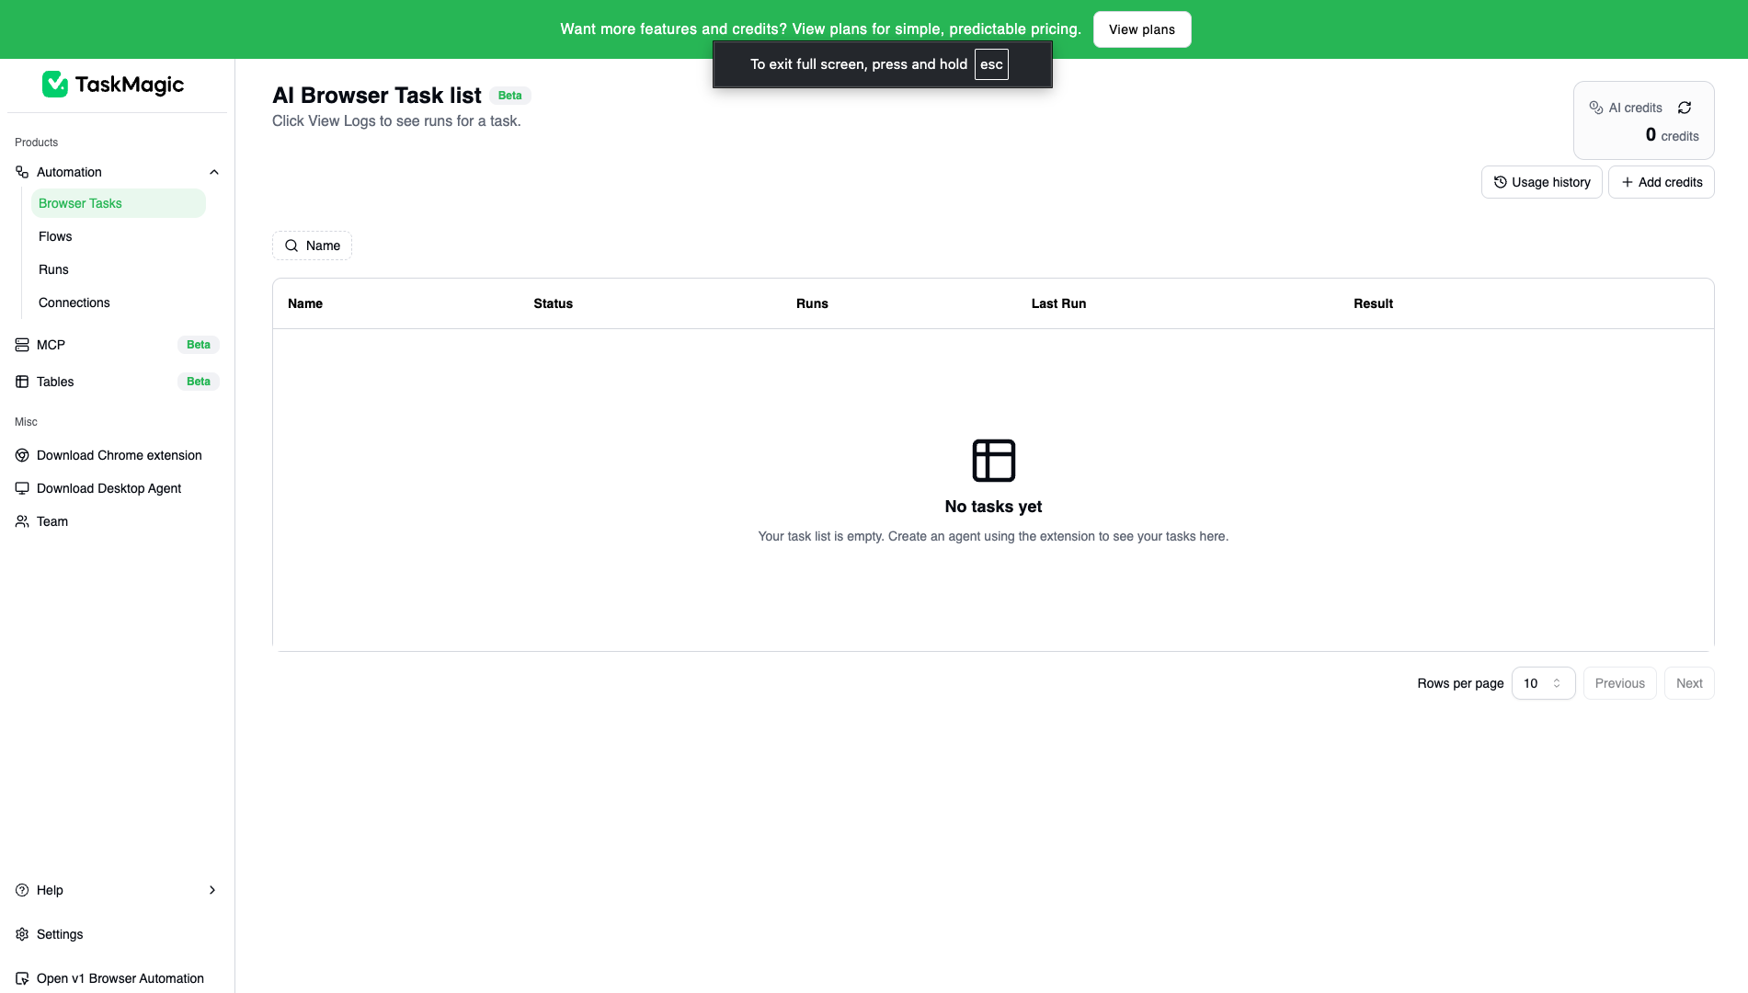Screen dimensions: 1748x993
Task: Sort by the Status column header
Action: click(553, 303)
